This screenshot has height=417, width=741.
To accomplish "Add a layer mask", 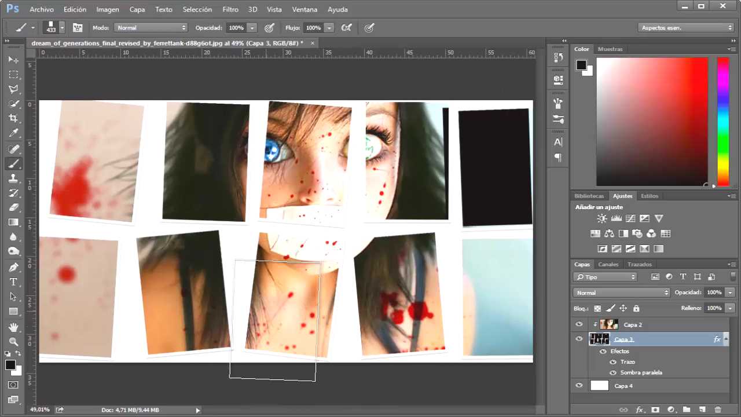I will click(x=655, y=409).
